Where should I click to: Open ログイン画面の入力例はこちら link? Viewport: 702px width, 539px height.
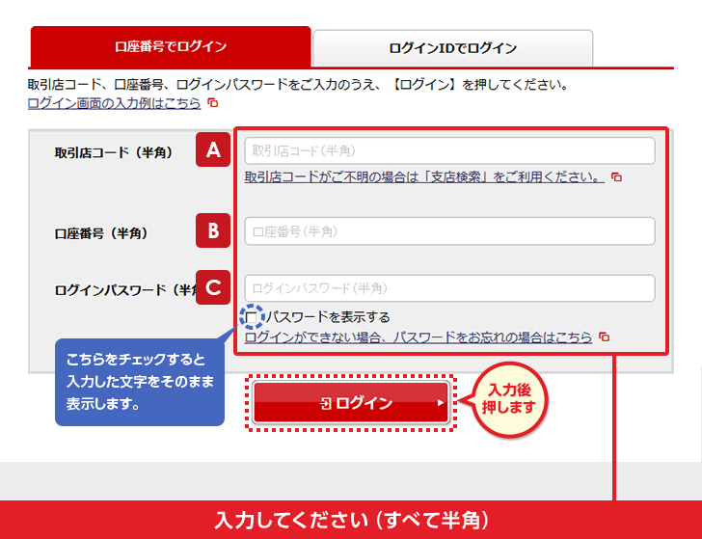click(114, 103)
